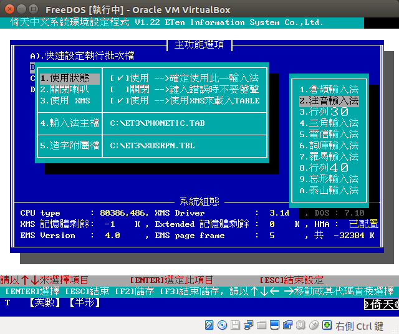Screen dimensions: 399x334
Task: Select main menu item A).快速設定執行批次檔
Action: point(82,55)
